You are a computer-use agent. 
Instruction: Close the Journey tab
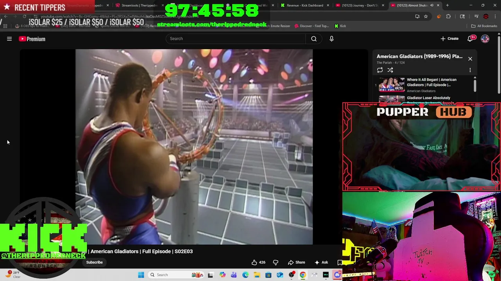[383, 5]
